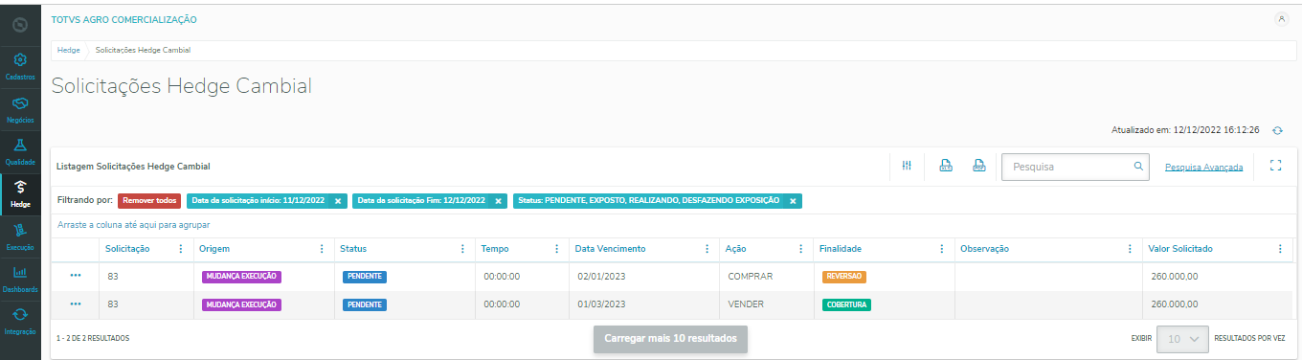
Task: Click the search magnifier icon
Action: [x=1138, y=166]
